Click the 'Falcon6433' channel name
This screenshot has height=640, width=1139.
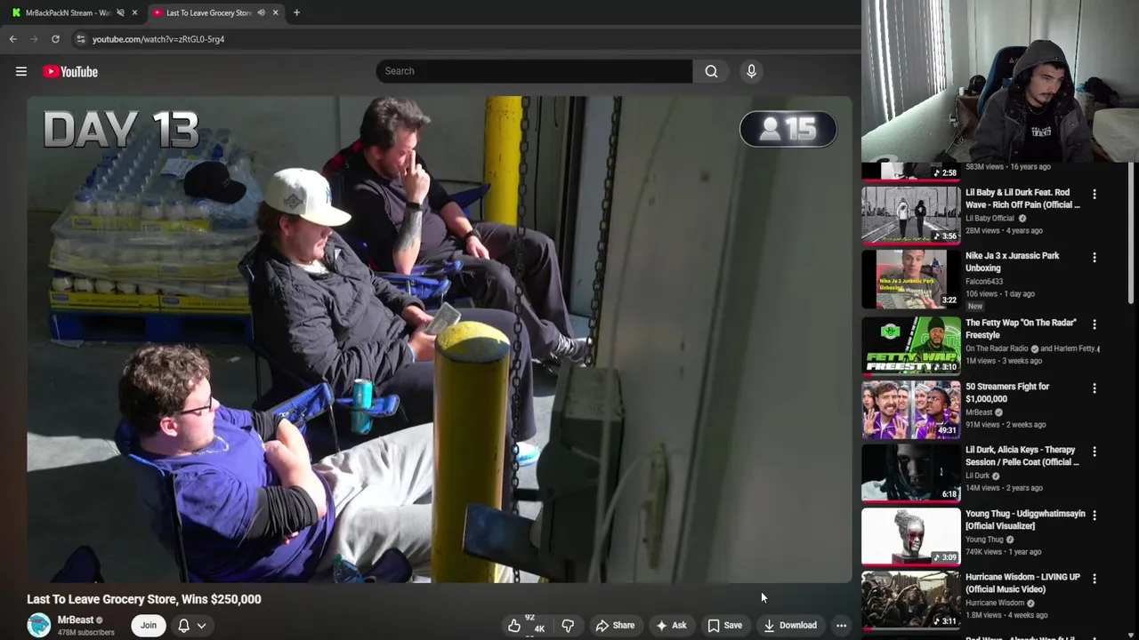(984, 282)
